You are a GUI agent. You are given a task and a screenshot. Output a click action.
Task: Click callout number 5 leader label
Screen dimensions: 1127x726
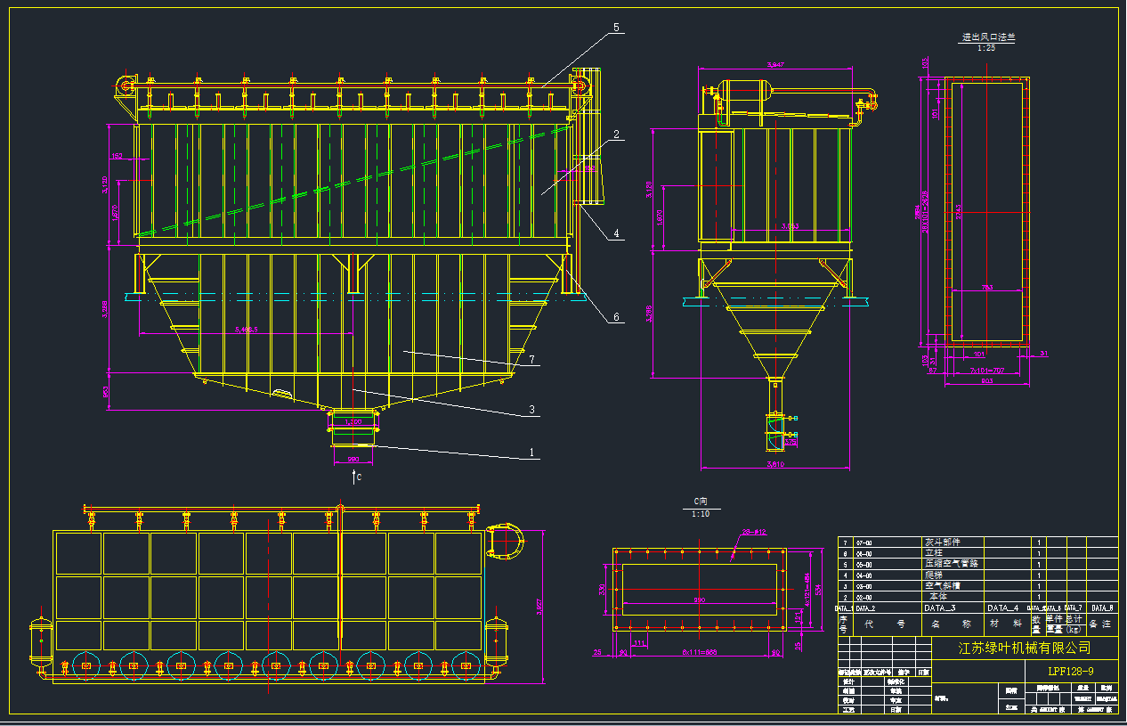coord(615,28)
